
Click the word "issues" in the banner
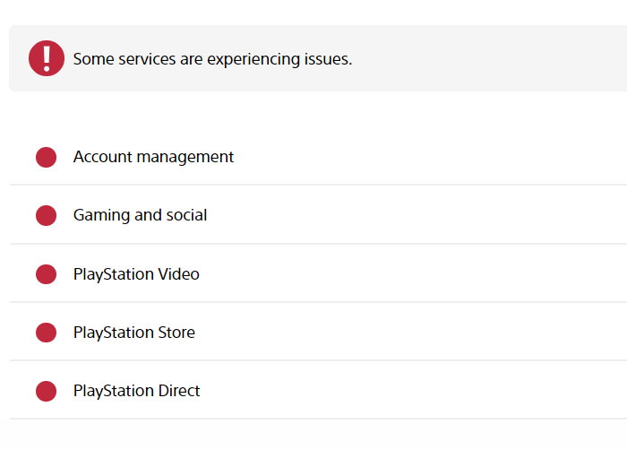tap(328, 59)
